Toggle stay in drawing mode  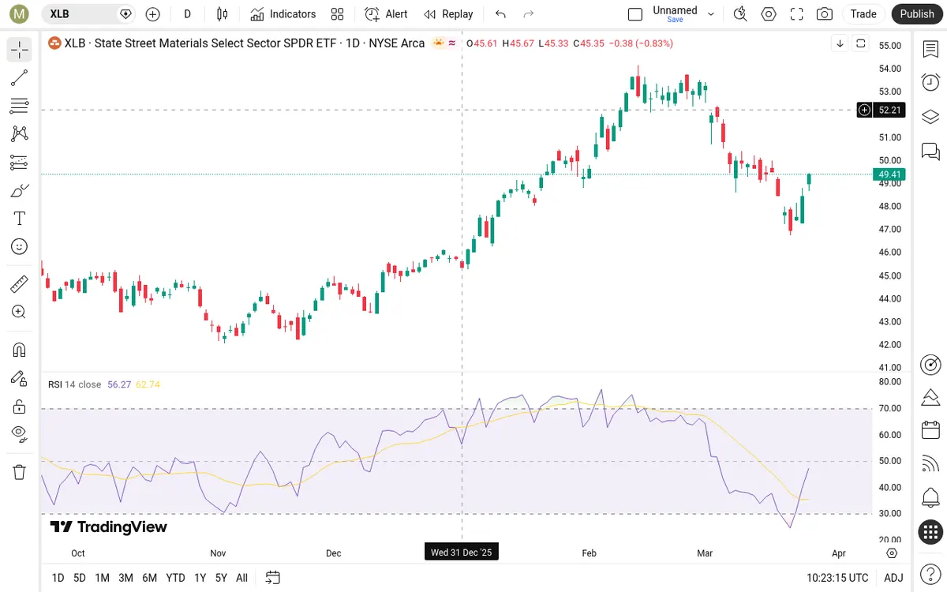20,378
